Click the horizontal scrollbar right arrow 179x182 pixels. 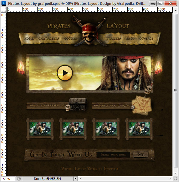(170, 178)
